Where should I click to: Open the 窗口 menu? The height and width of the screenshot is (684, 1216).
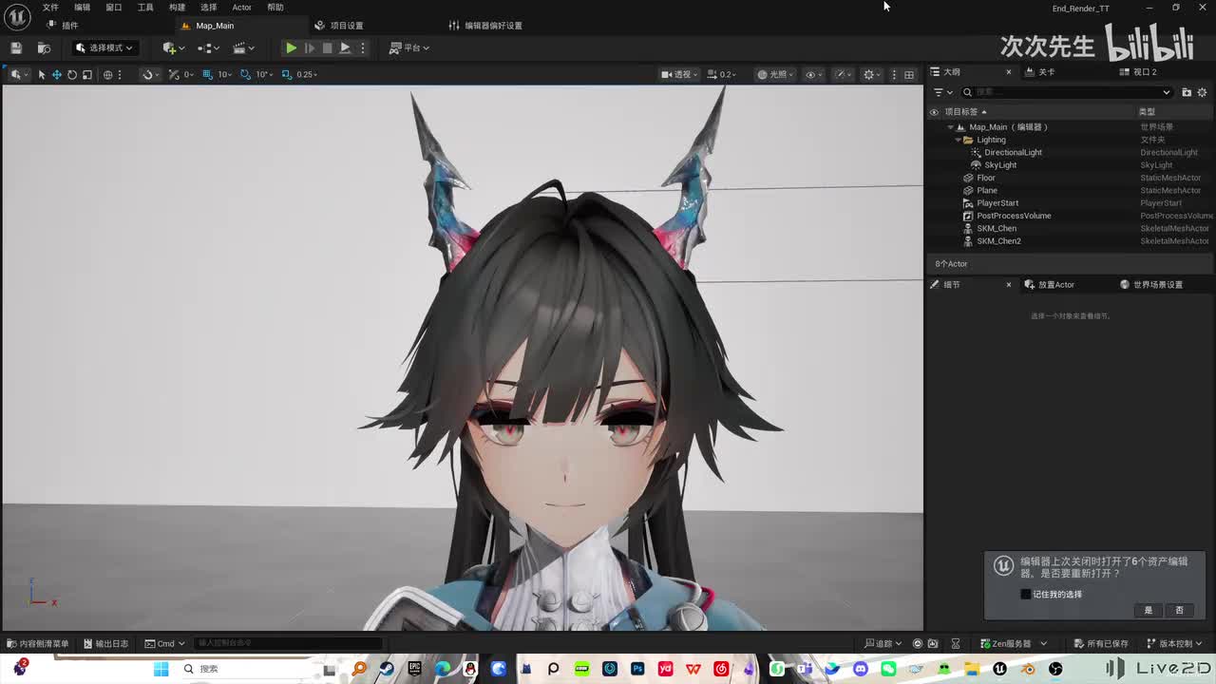pos(114,8)
